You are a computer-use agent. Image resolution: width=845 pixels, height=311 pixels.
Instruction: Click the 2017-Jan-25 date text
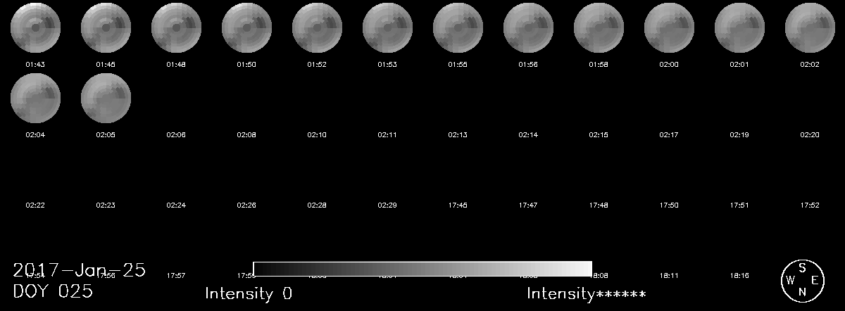79,269
